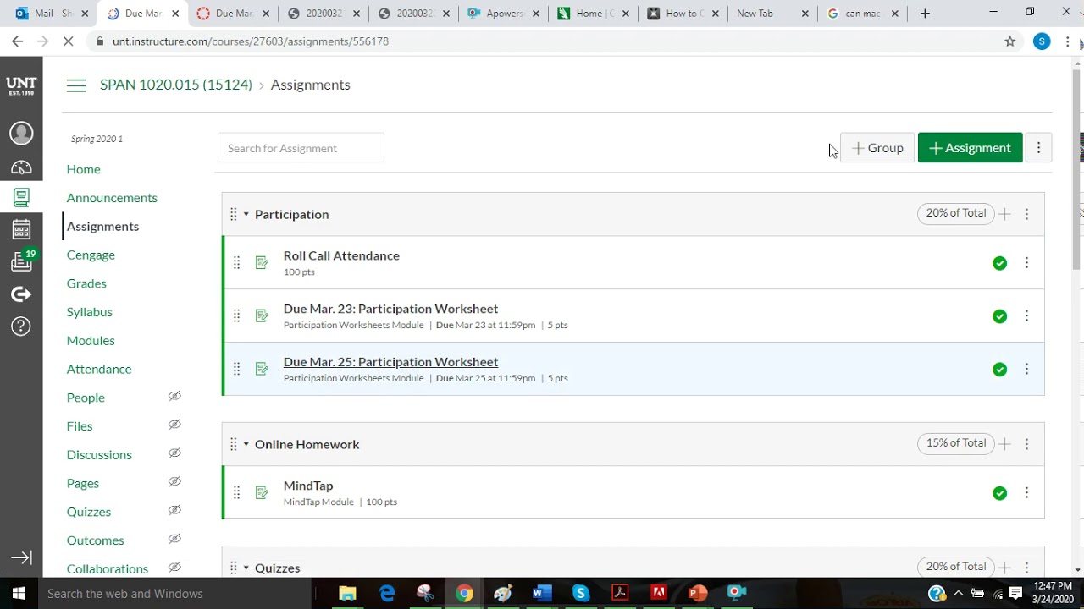Open the MindTap assignment link
Viewport: 1084px width, 609px height.
(x=308, y=486)
